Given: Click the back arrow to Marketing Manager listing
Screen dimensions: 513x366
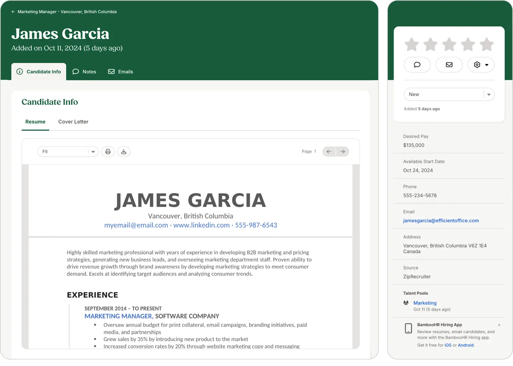Looking at the screenshot, I should point(13,12).
